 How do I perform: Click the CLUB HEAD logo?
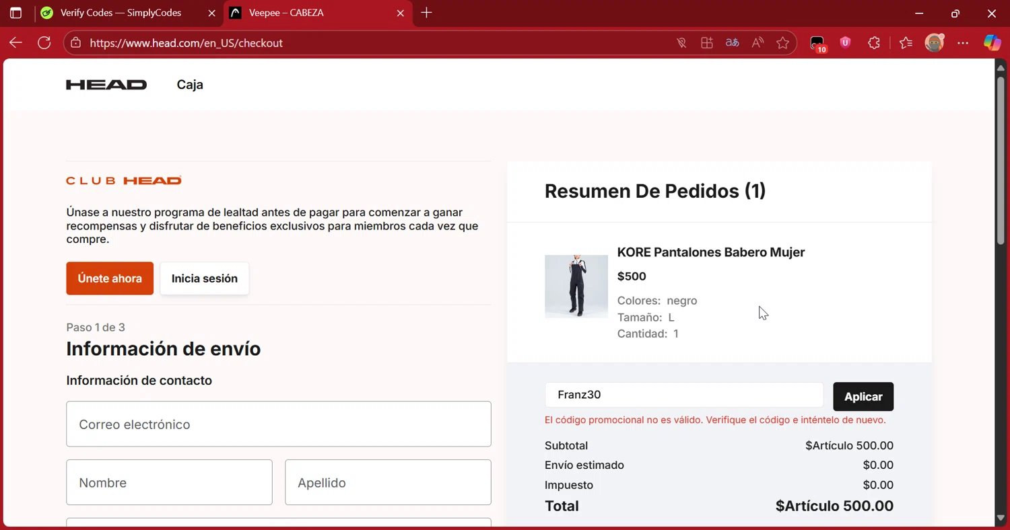click(x=124, y=180)
